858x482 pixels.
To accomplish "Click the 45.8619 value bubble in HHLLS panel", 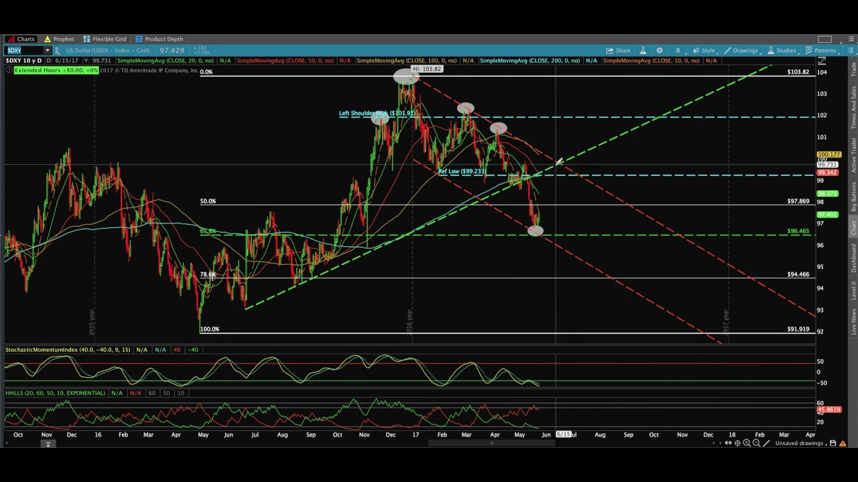I will click(x=829, y=410).
